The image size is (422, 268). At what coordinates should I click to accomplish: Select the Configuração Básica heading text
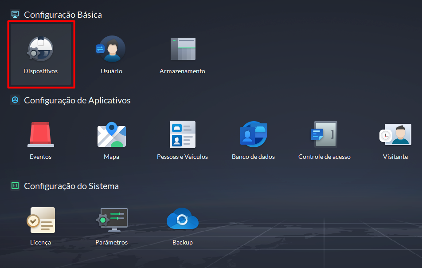click(63, 15)
